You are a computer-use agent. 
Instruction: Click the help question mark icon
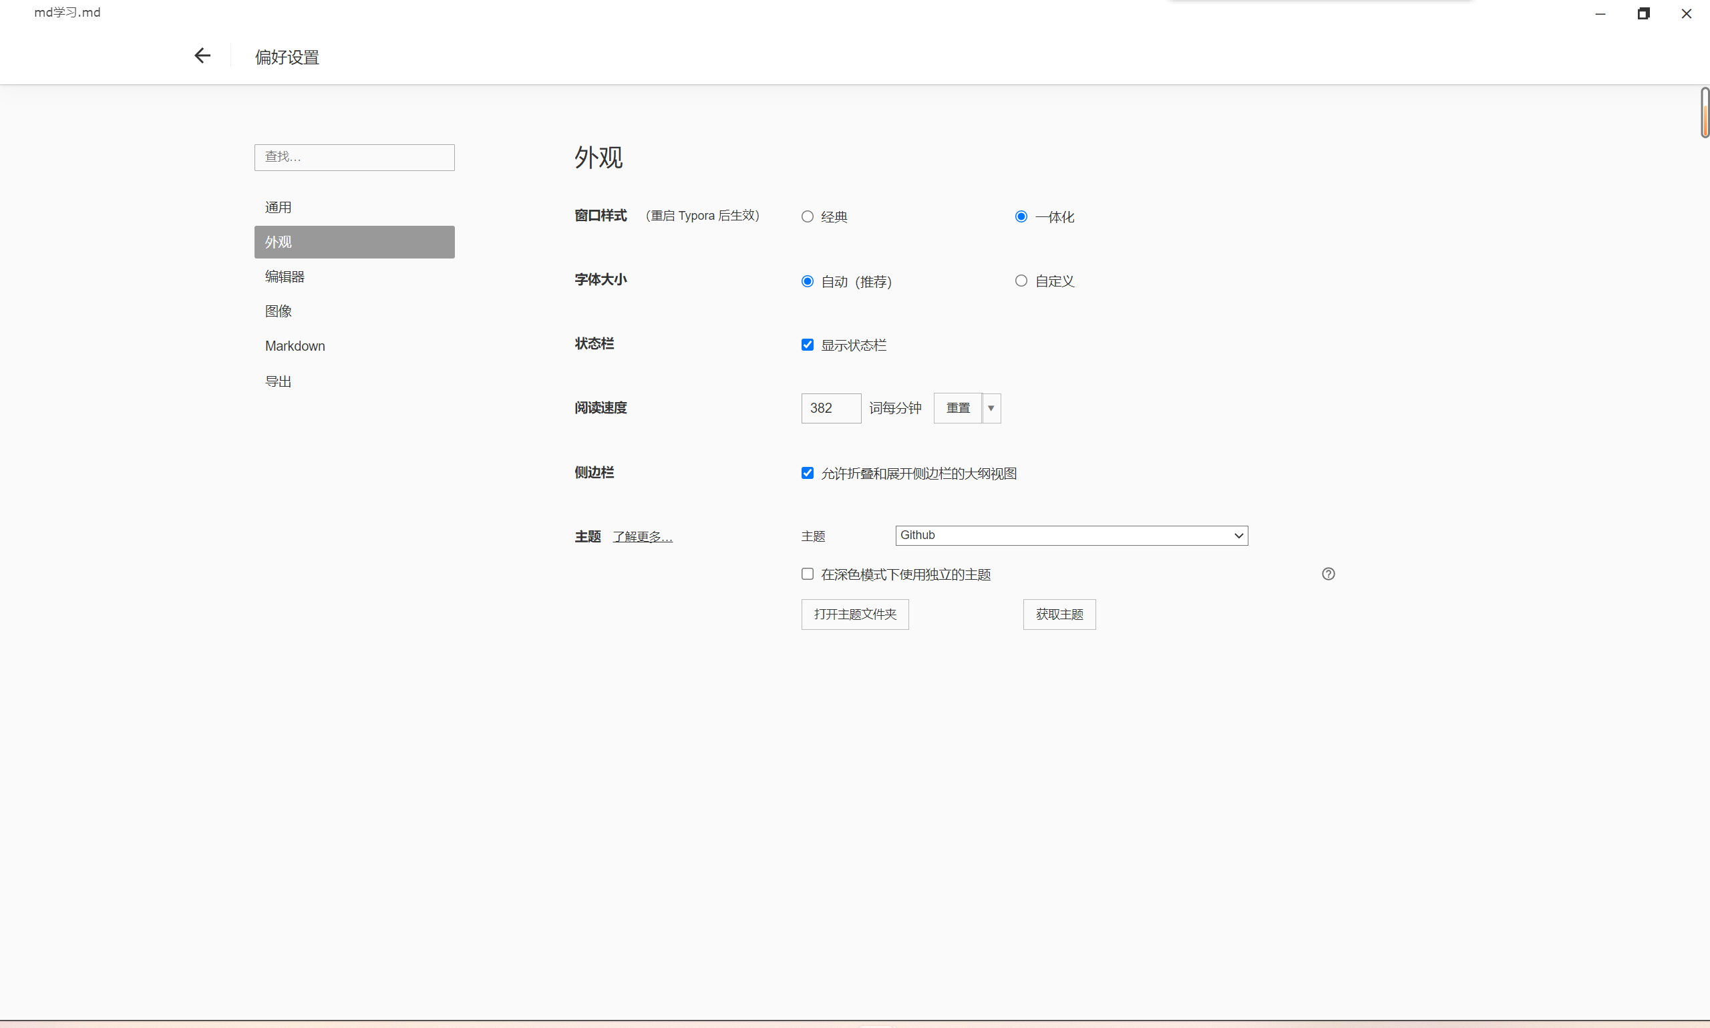point(1328,574)
